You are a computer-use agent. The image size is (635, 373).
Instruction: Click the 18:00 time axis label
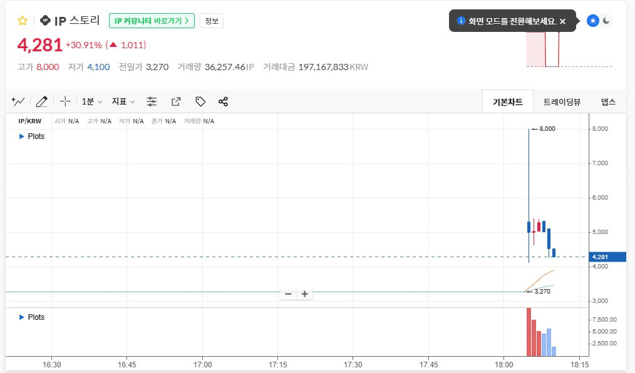tap(503, 364)
